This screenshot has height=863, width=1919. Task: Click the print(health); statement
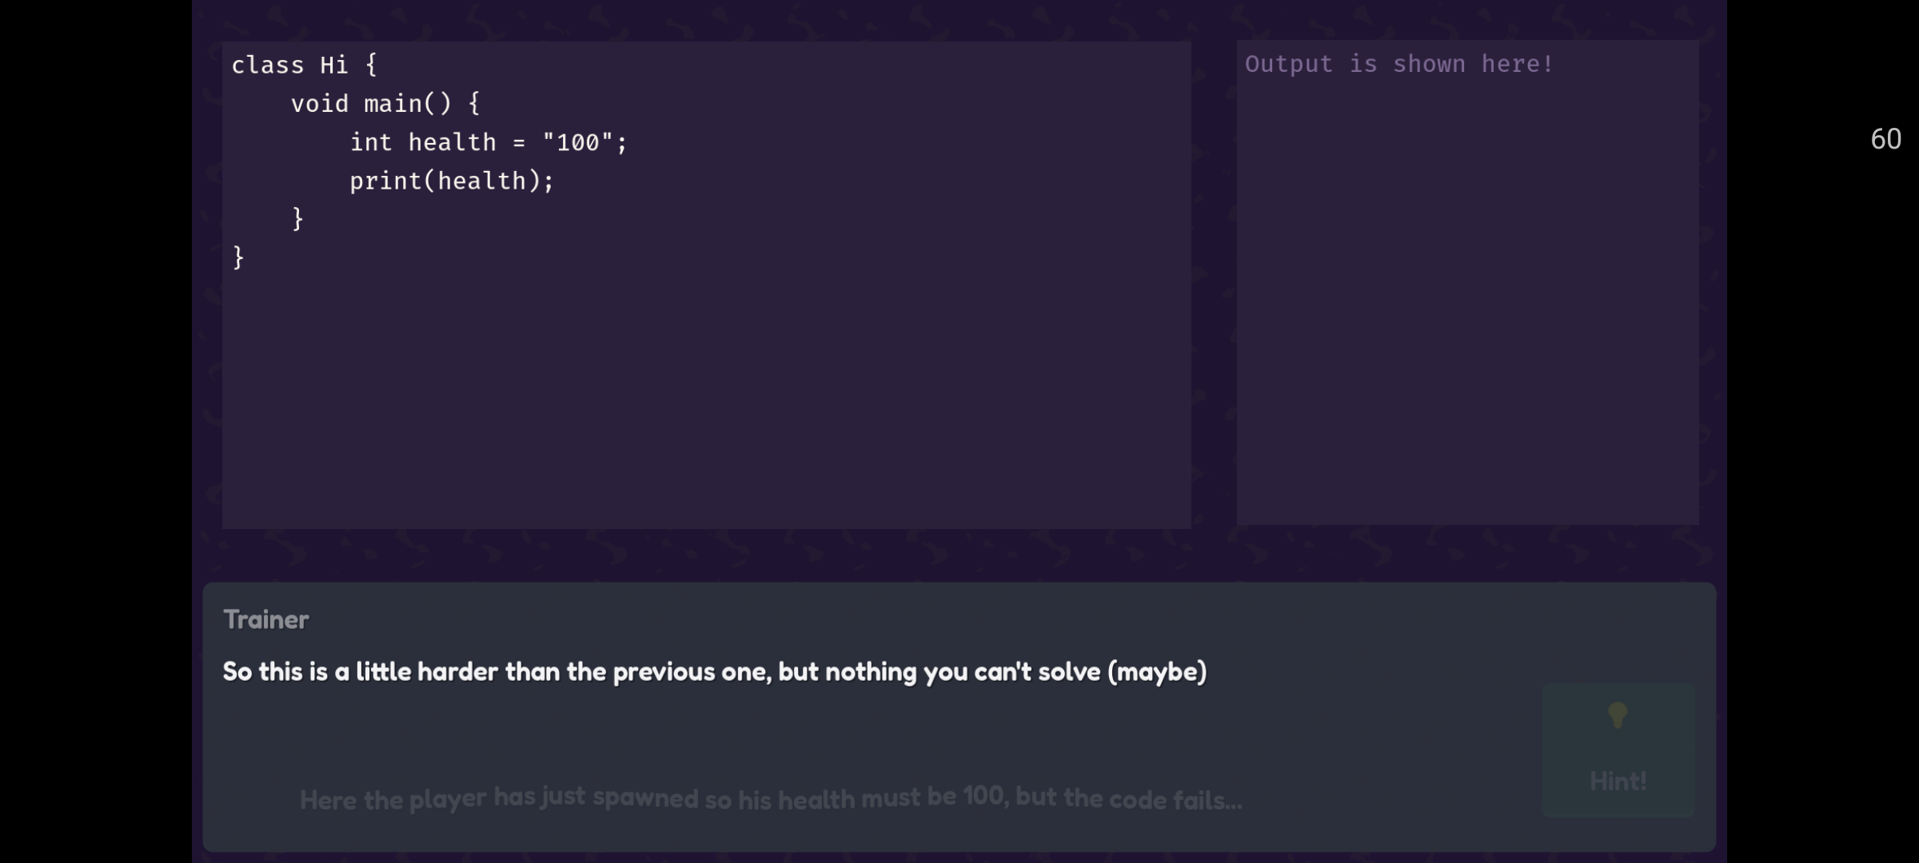[451, 181]
